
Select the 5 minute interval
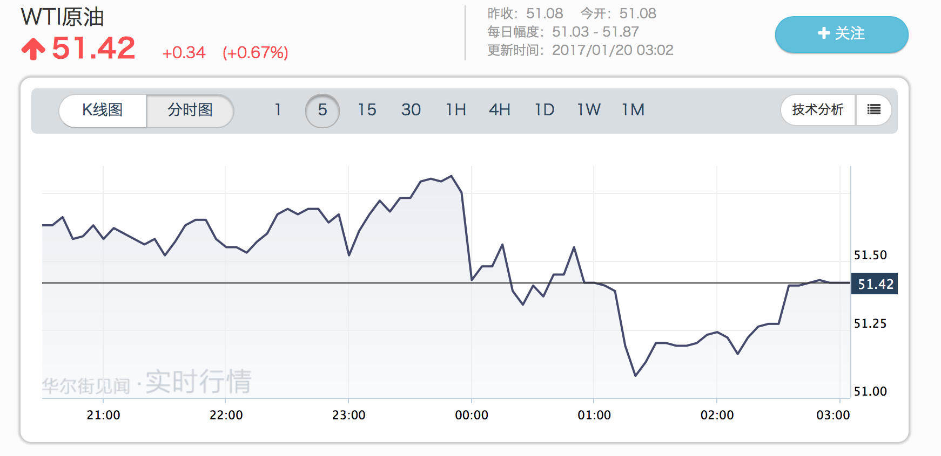tap(322, 110)
